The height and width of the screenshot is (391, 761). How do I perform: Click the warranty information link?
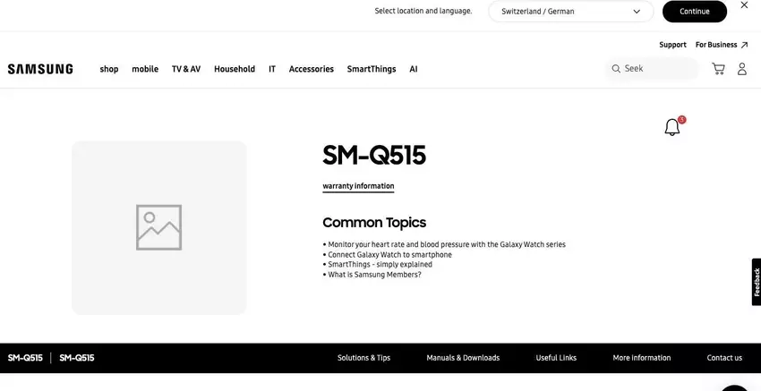point(358,186)
